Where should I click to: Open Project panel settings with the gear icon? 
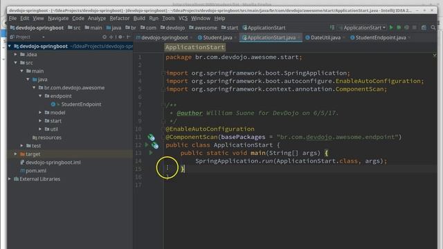120,37
